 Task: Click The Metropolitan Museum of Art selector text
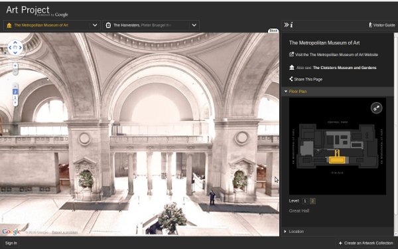pyautogui.click(x=41, y=25)
